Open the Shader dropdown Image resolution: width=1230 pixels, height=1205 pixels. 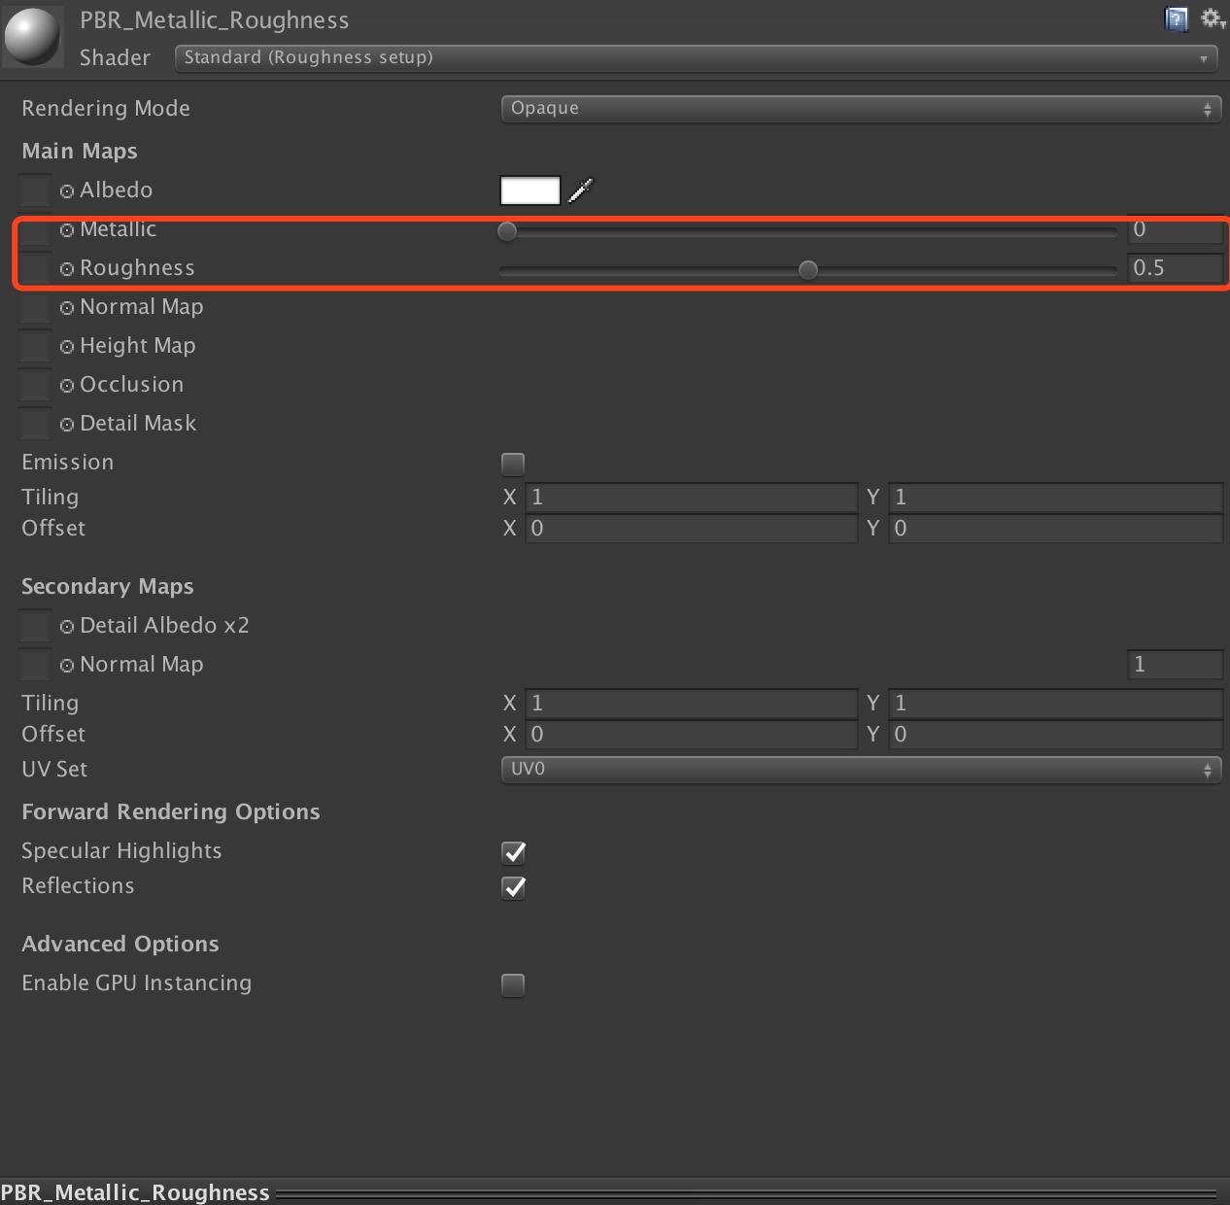tap(696, 57)
